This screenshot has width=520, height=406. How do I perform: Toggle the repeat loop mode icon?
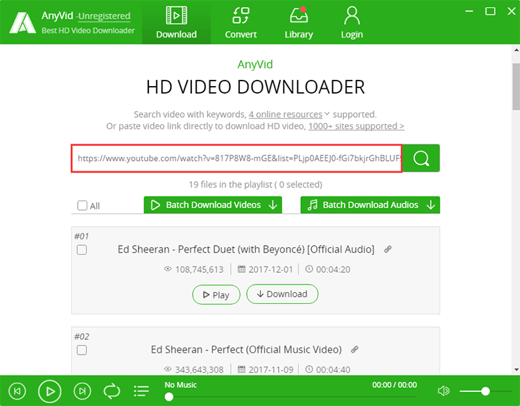pos(112,391)
